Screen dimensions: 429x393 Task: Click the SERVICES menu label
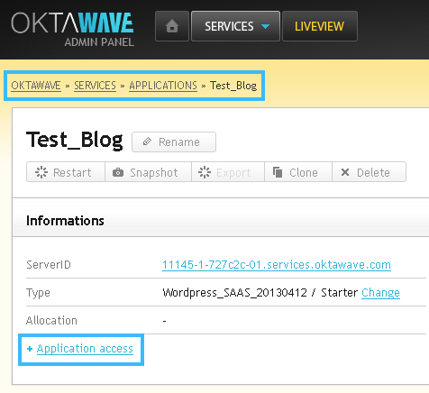[x=229, y=26]
